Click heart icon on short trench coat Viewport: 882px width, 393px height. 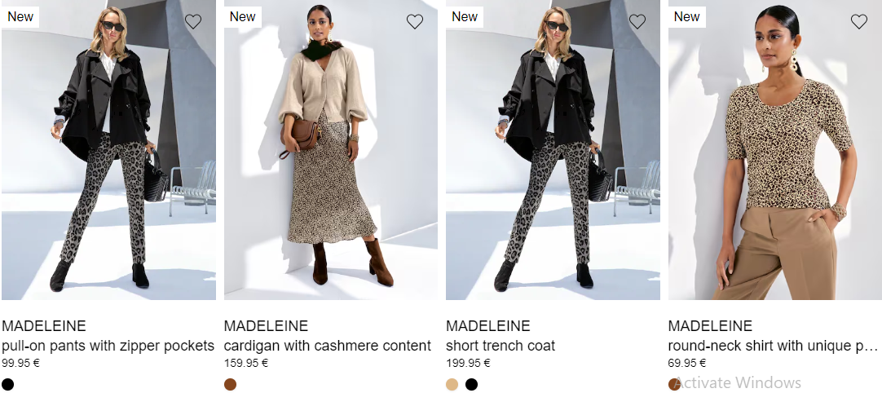tap(637, 21)
